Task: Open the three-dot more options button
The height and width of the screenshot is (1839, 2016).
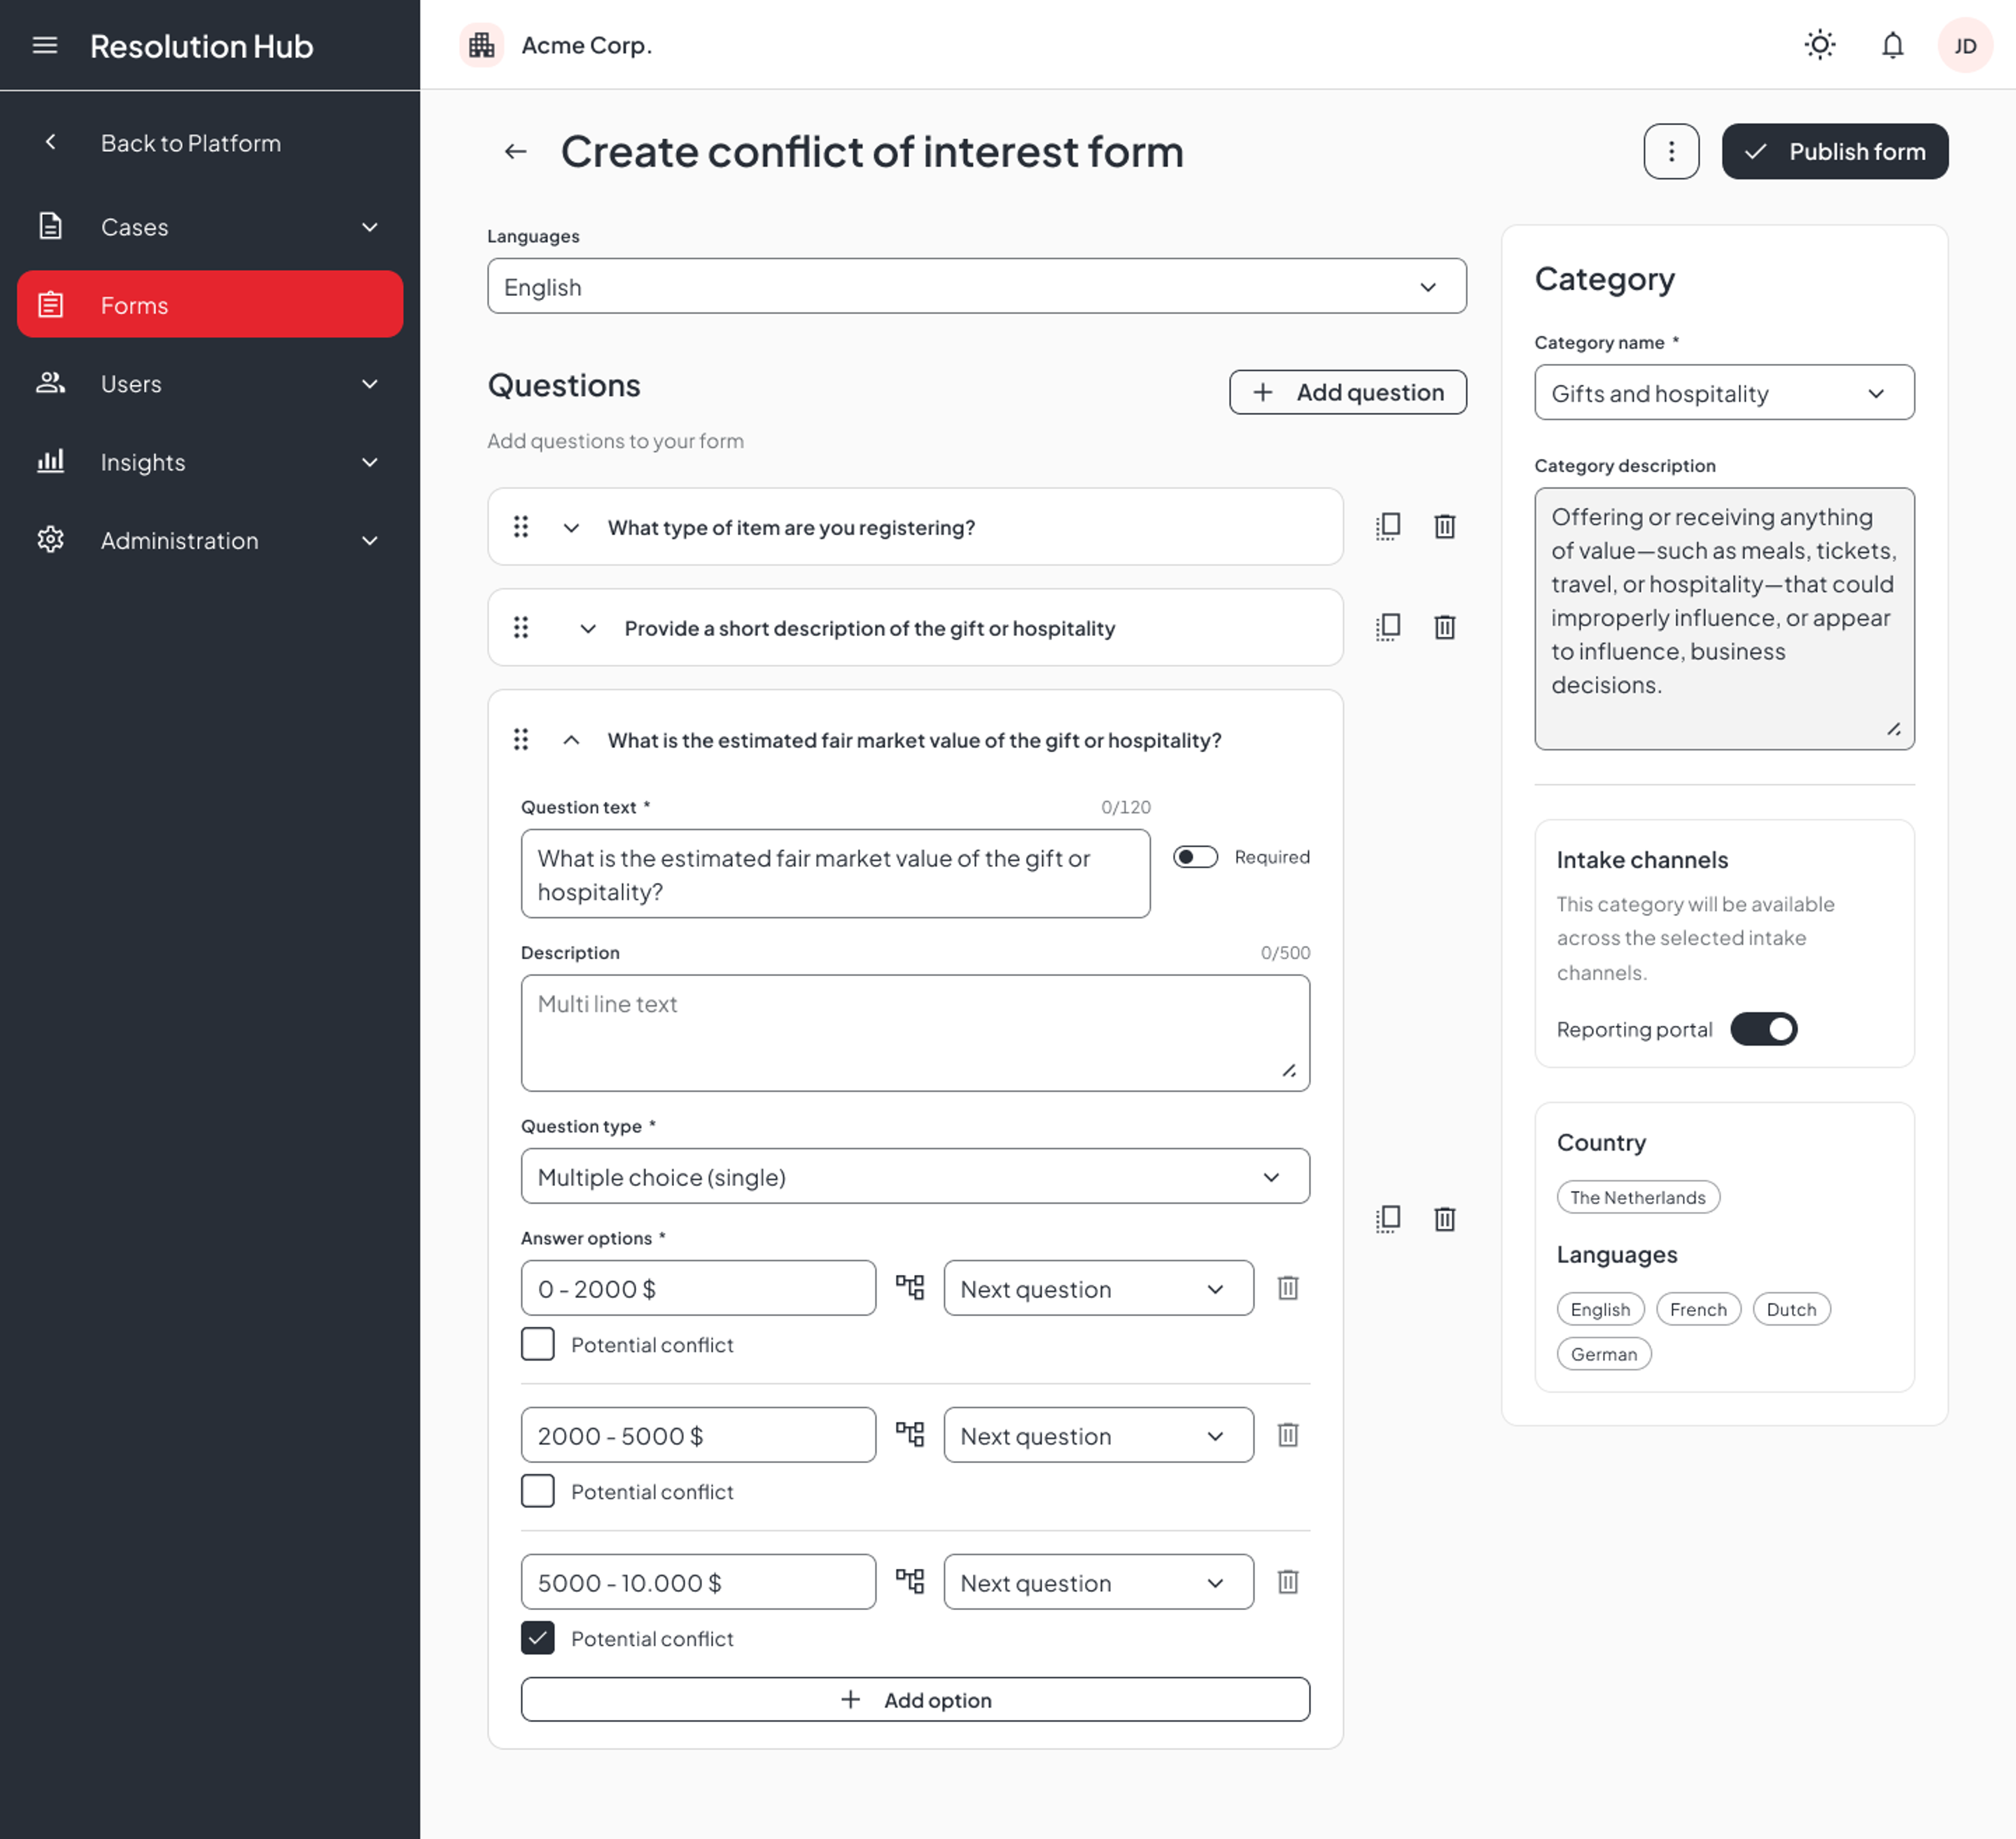Action: [1671, 152]
